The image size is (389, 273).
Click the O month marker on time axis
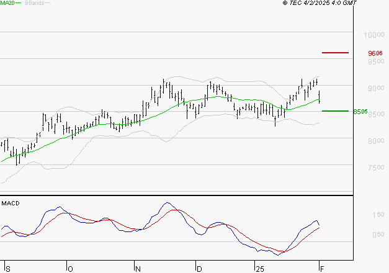tap(70, 269)
